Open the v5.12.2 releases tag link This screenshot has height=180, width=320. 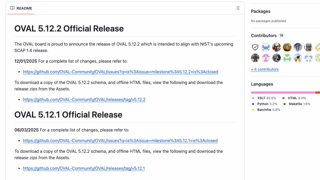pyautogui.click(x=84, y=99)
